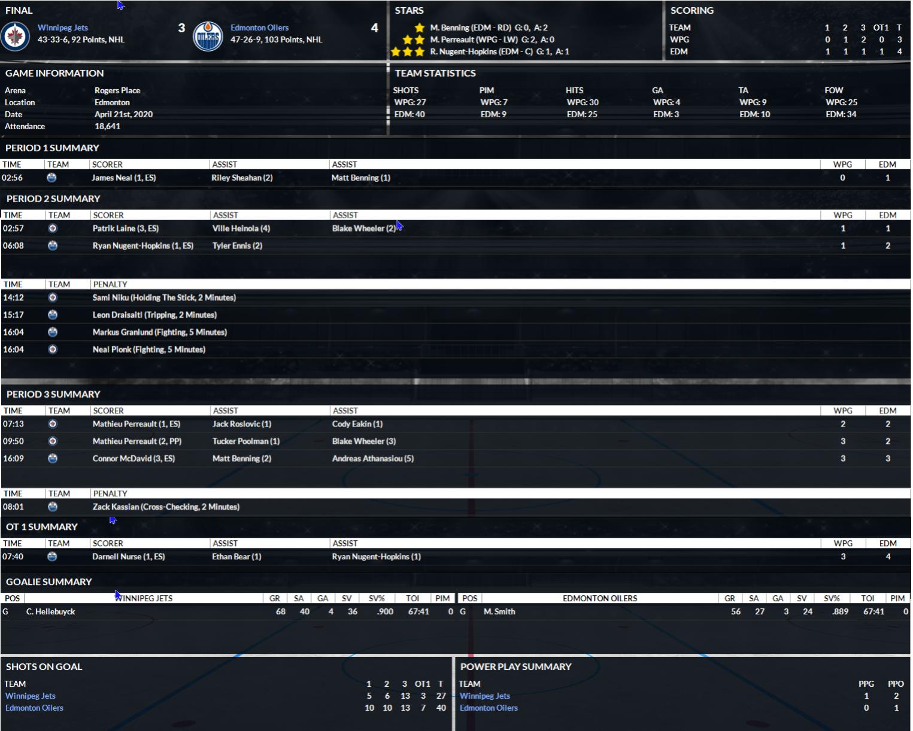Screen dimensions: 913x731
Task: Select assist Tucker Poolman (1)
Action: pos(246,441)
